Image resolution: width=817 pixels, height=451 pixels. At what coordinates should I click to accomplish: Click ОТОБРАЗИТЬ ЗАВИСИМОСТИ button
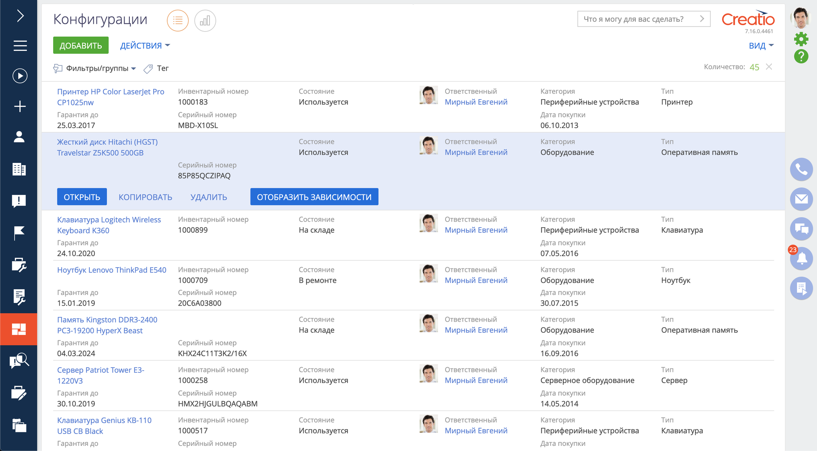tap(314, 197)
